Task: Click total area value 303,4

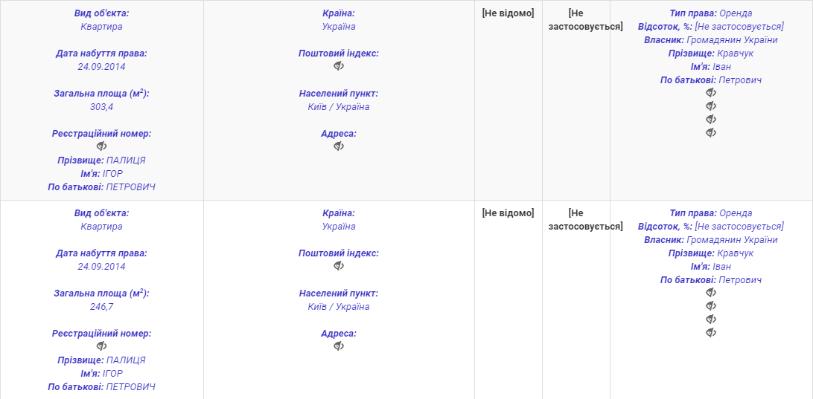Action: coord(102,107)
